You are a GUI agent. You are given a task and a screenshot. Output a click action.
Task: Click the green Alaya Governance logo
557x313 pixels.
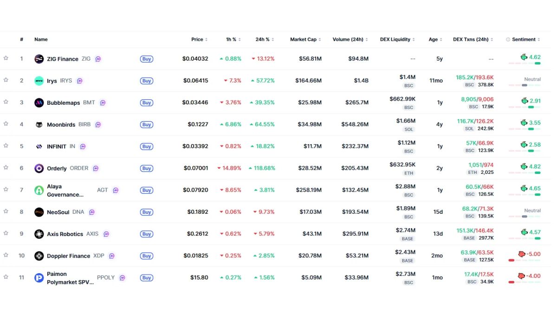[x=39, y=190]
